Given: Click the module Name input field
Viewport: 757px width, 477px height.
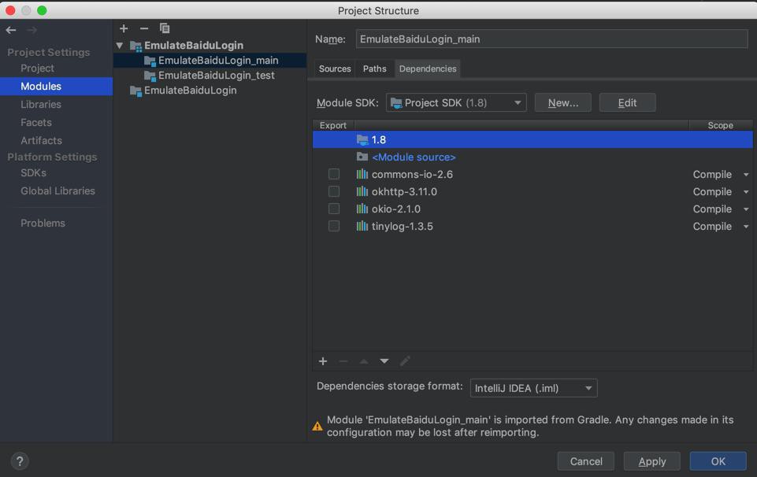Looking at the screenshot, I should click(x=551, y=39).
